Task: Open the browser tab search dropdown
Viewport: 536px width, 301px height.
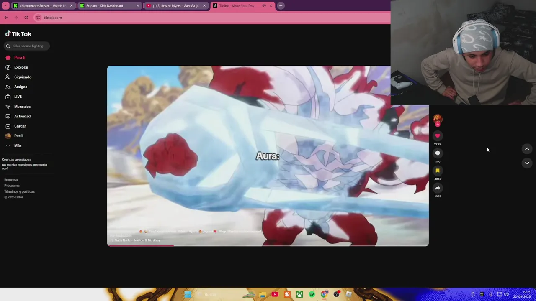Action: point(5,6)
